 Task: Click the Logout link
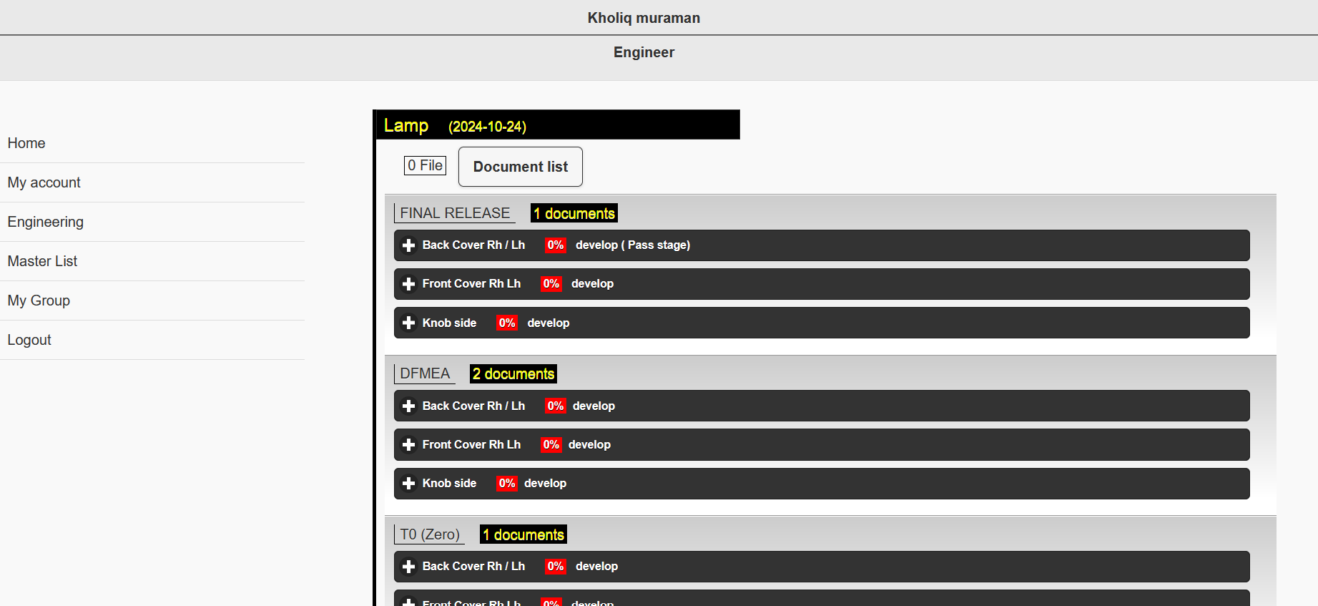click(29, 340)
